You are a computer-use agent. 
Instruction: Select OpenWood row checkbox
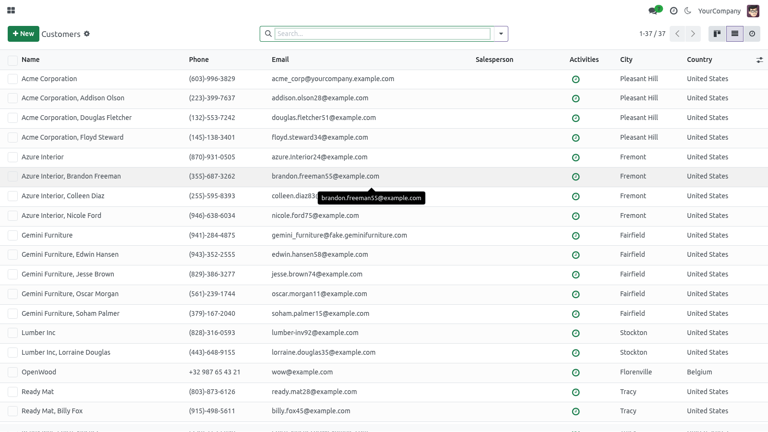tap(12, 372)
